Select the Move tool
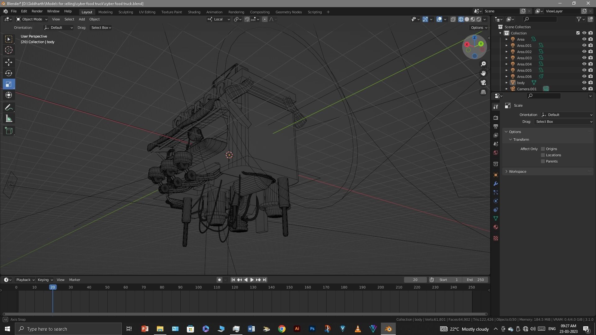The height and width of the screenshot is (335, 596). tap(9, 62)
